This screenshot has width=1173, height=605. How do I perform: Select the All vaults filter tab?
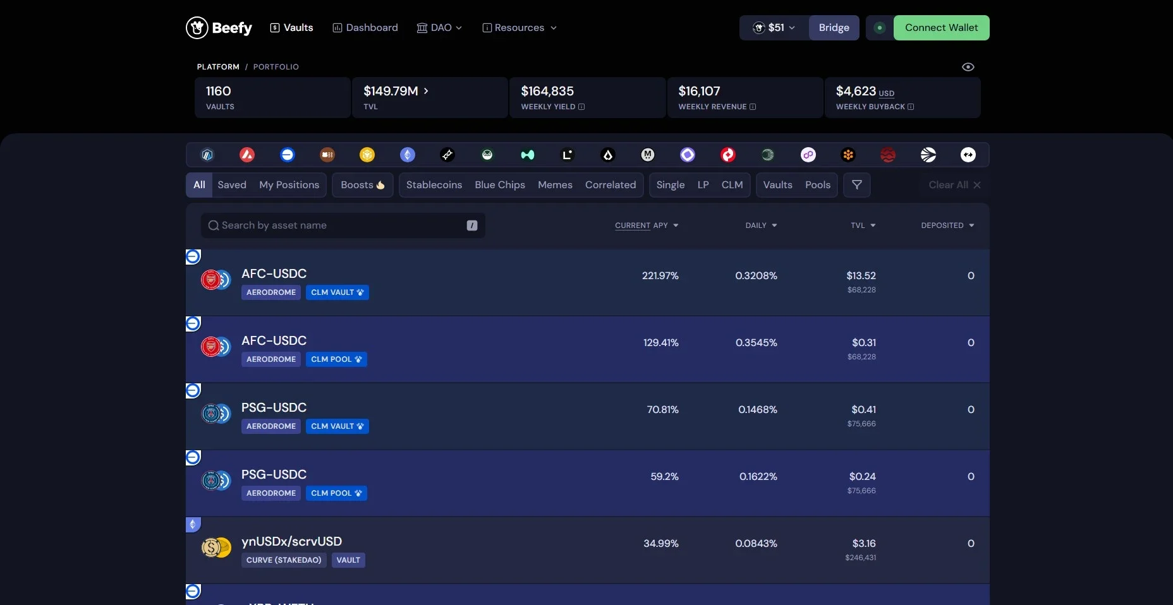coord(199,185)
